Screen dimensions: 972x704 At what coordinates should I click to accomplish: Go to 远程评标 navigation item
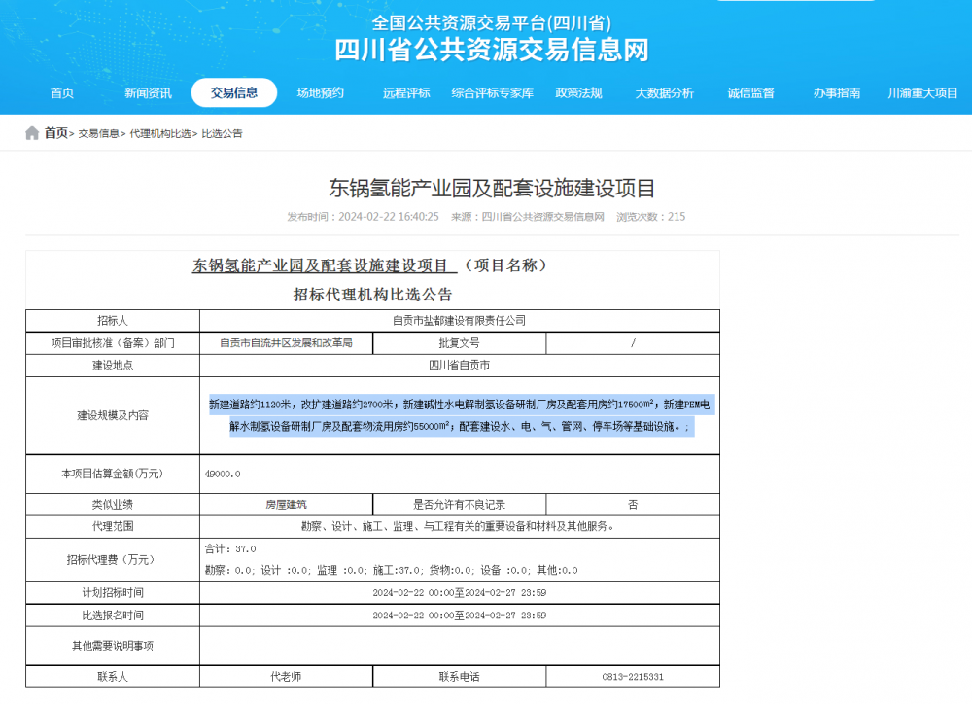[406, 93]
